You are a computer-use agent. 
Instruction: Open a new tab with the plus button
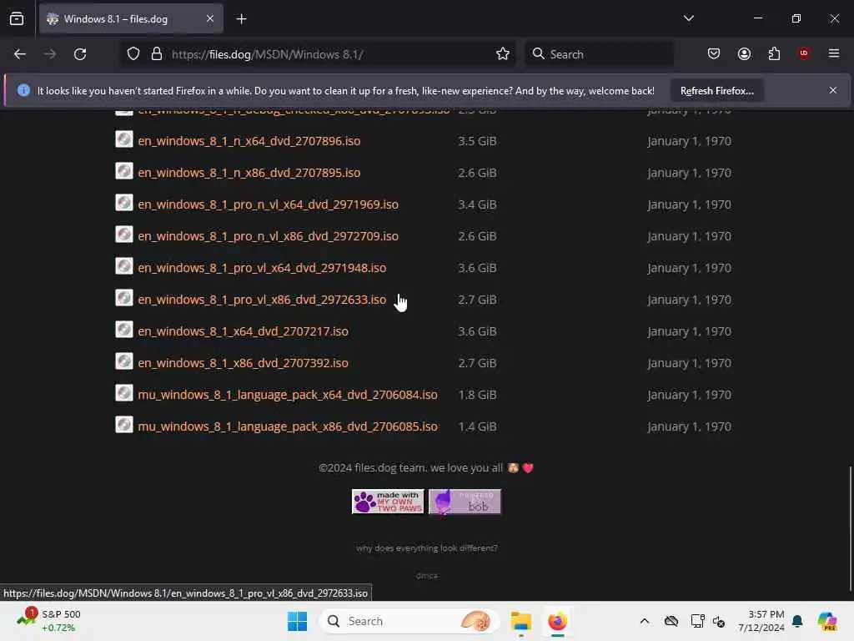[x=241, y=19]
